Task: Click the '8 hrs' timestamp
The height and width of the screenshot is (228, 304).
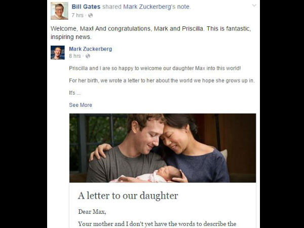Action: click(75, 56)
